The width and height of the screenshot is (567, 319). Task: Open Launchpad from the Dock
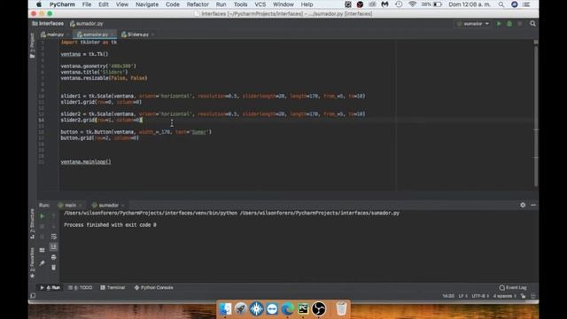(x=241, y=308)
